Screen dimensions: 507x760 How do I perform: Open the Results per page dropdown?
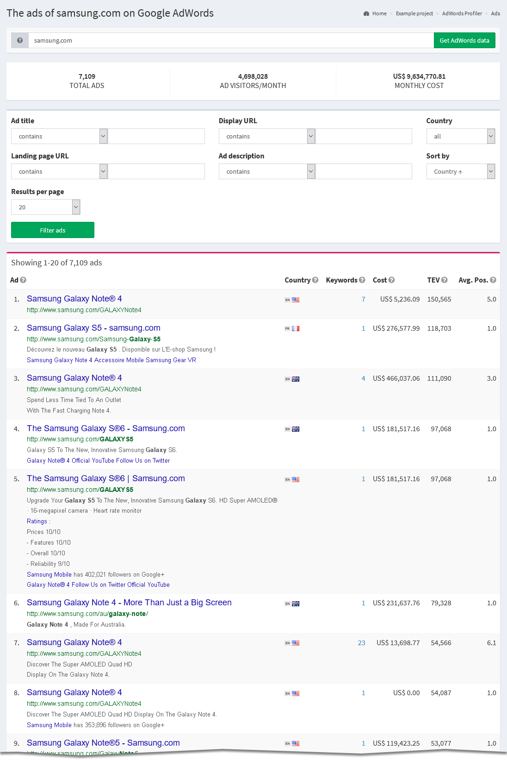(46, 207)
